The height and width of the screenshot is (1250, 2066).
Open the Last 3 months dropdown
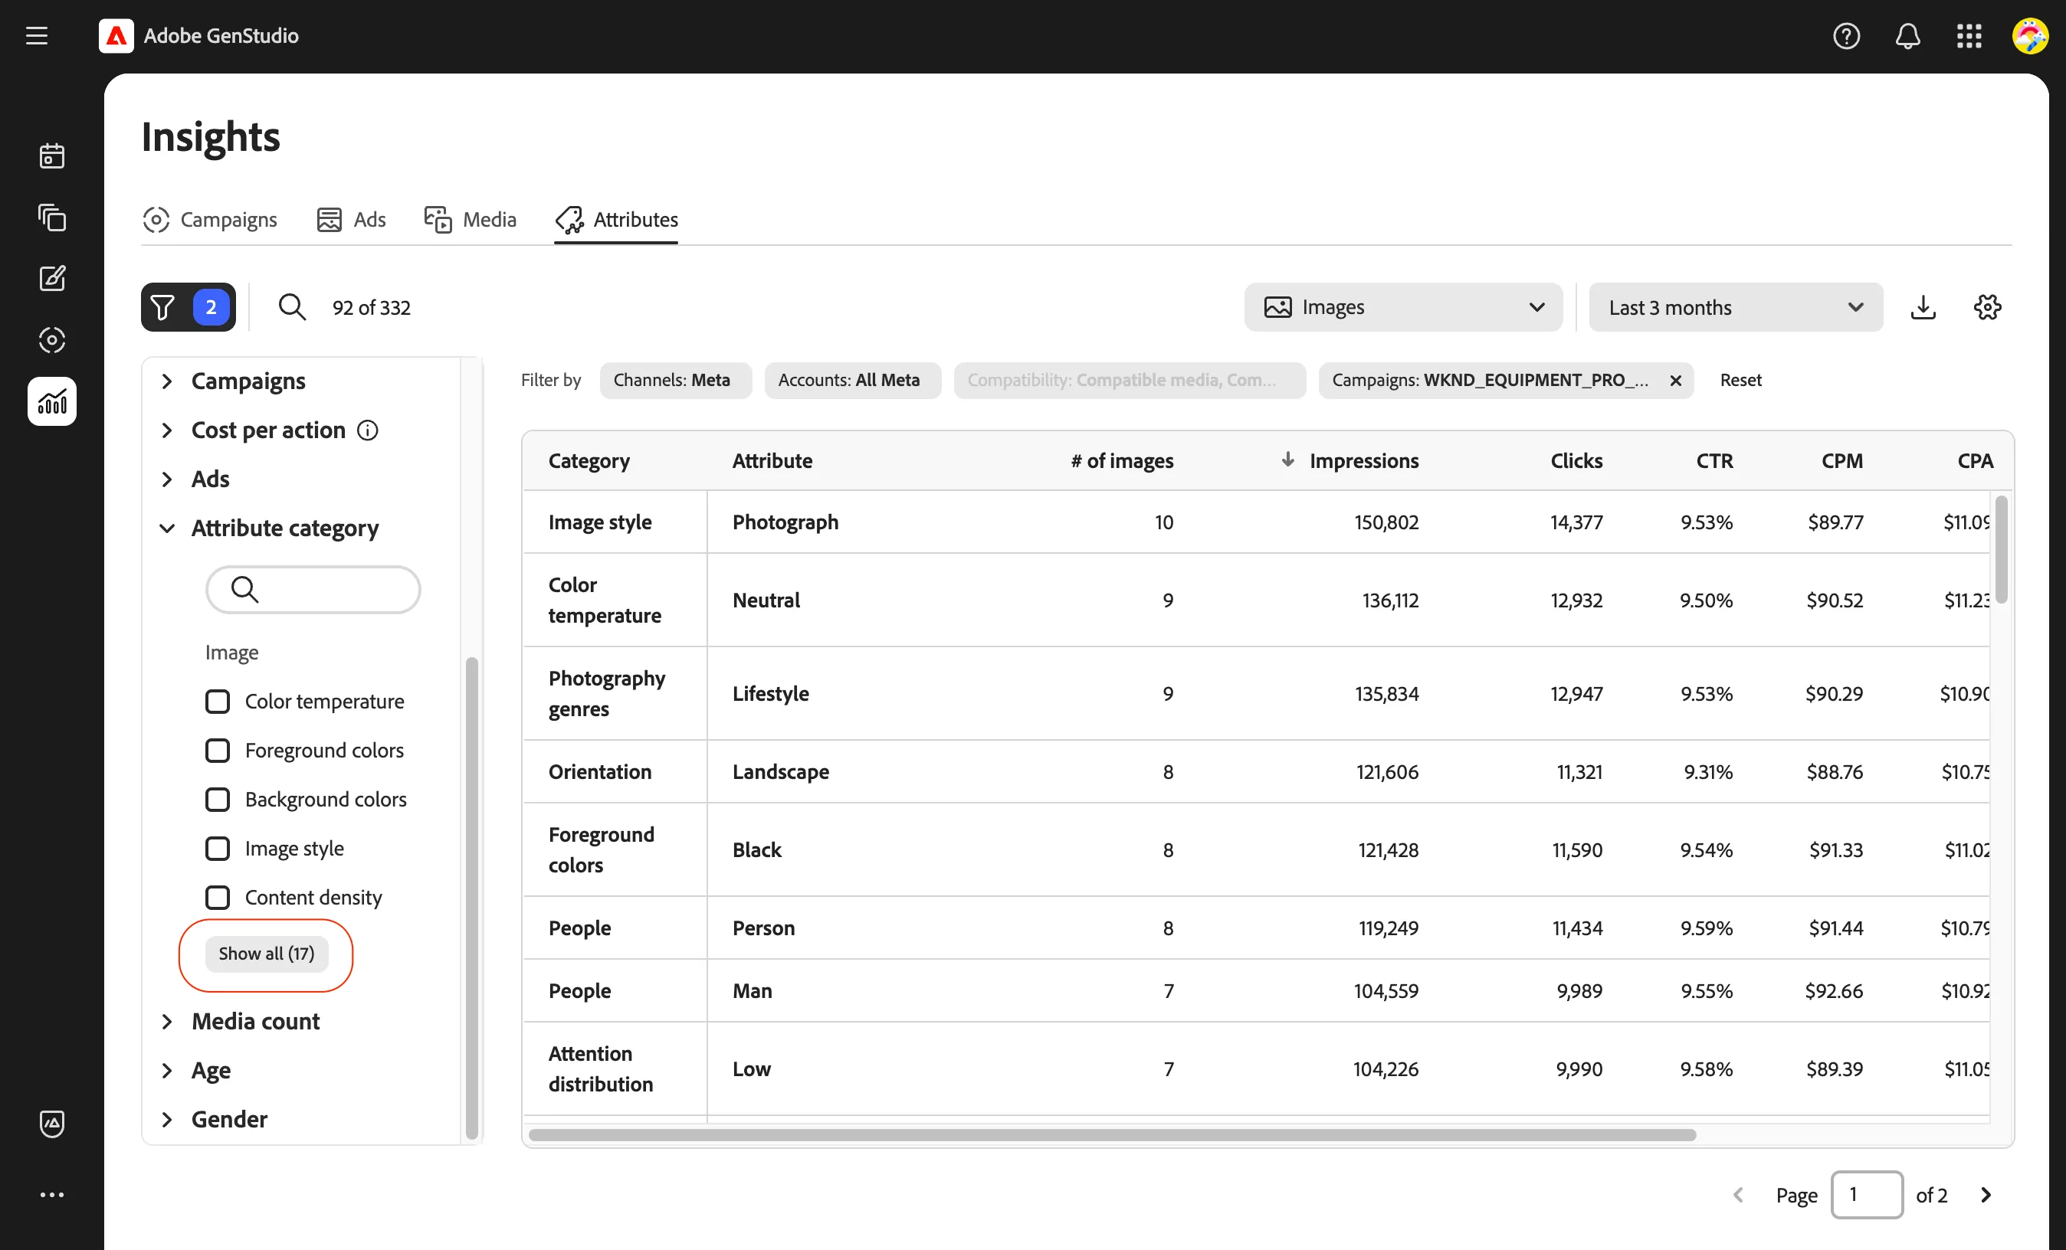[1735, 307]
